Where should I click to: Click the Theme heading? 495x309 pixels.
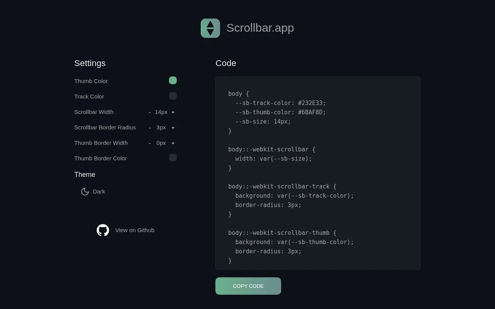point(85,175)
